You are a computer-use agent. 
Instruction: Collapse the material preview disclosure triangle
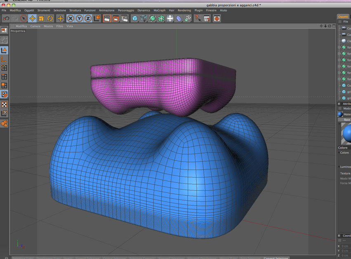[x=339, y=124]
